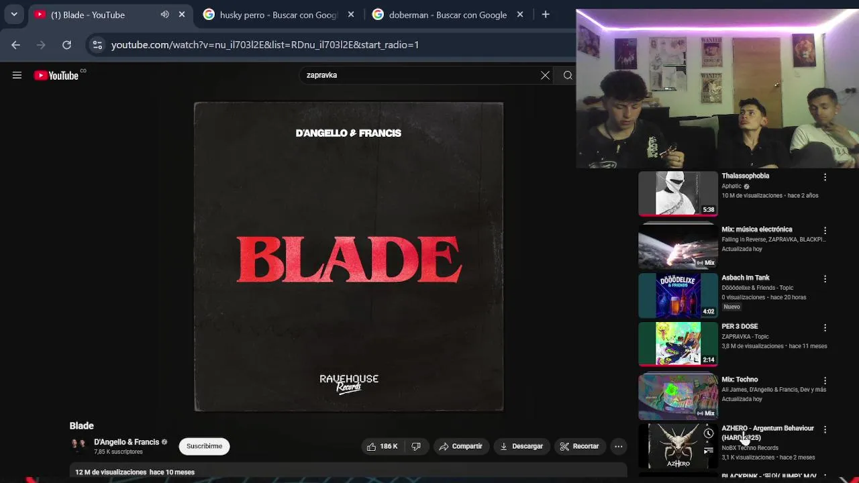
Task: Click the Blade video title text
Action: (x=81, y=426)
